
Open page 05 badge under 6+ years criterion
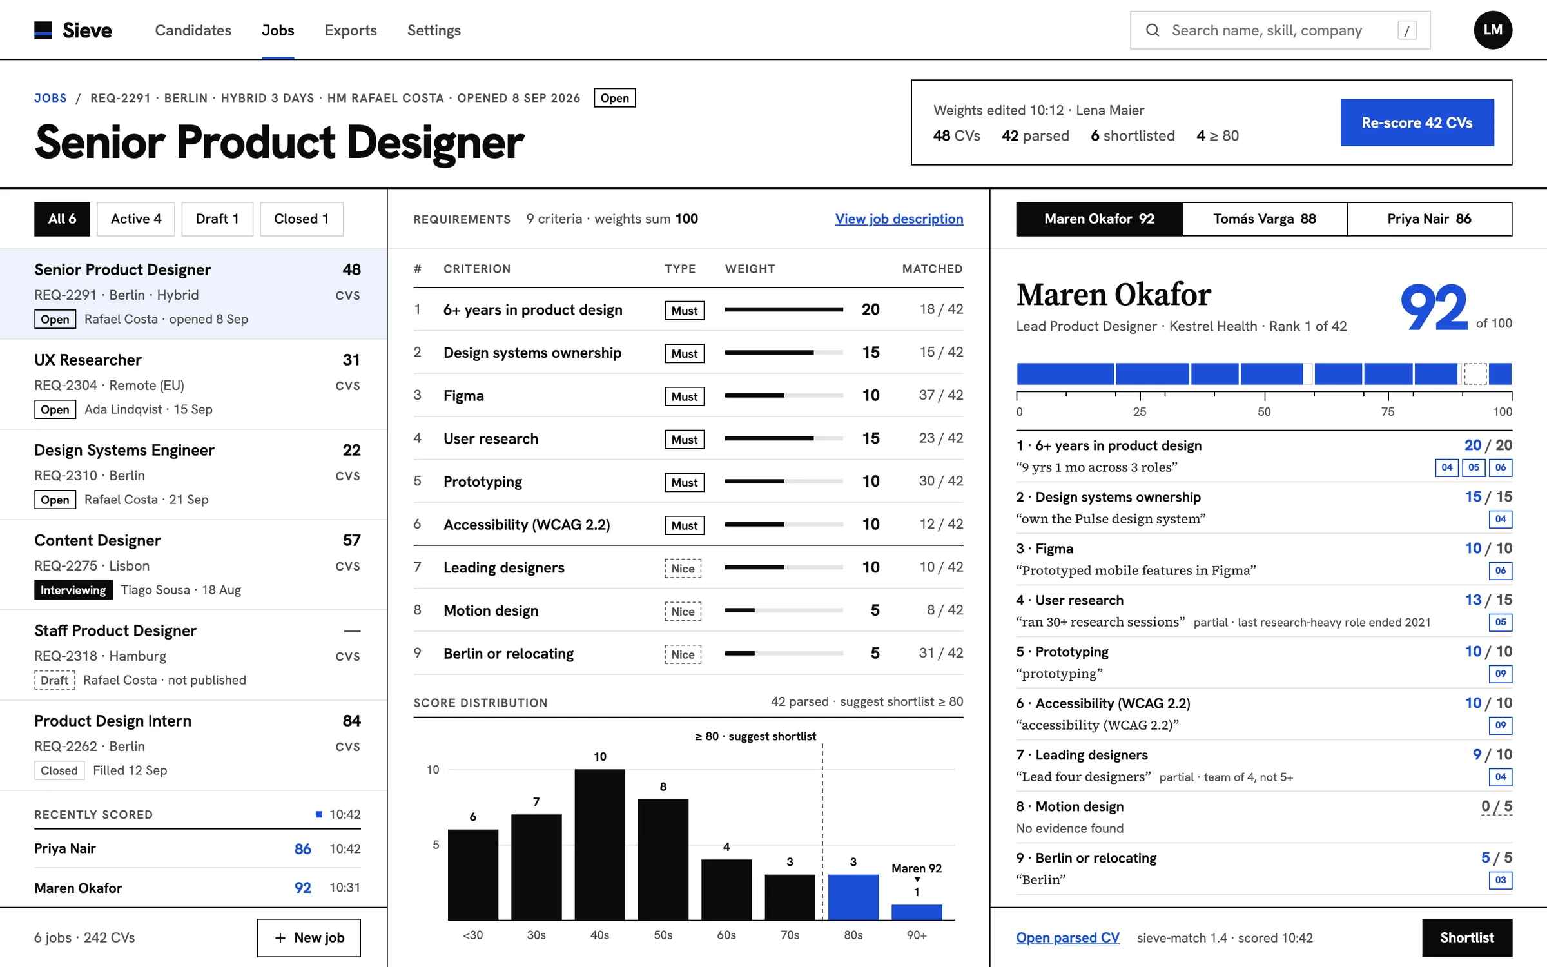tap(1474, 467)
